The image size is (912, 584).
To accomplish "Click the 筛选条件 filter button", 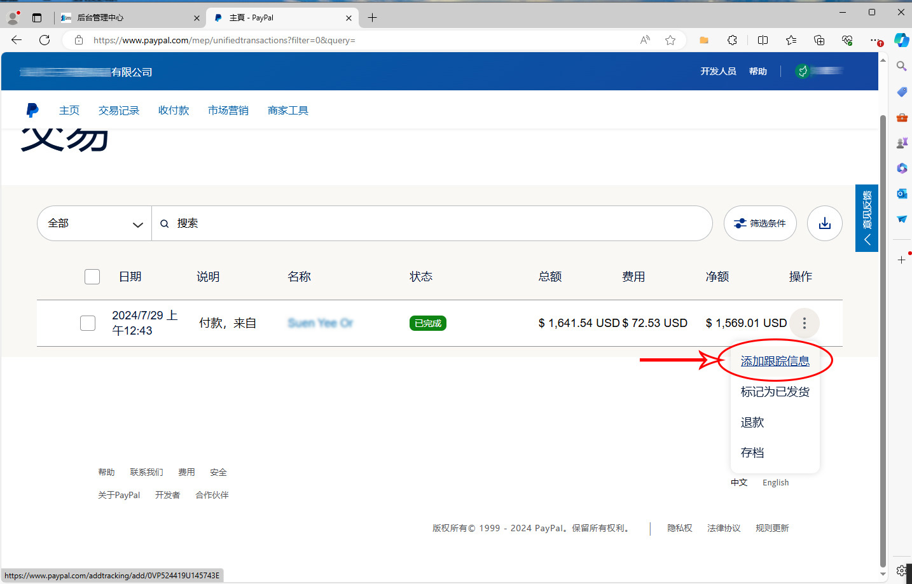I will coord(760,223).
